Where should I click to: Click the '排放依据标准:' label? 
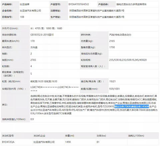click(9, 35)
